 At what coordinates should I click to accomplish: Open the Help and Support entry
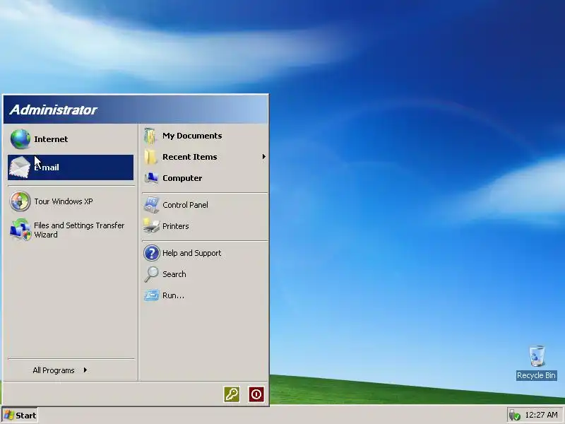click(205, 253)
